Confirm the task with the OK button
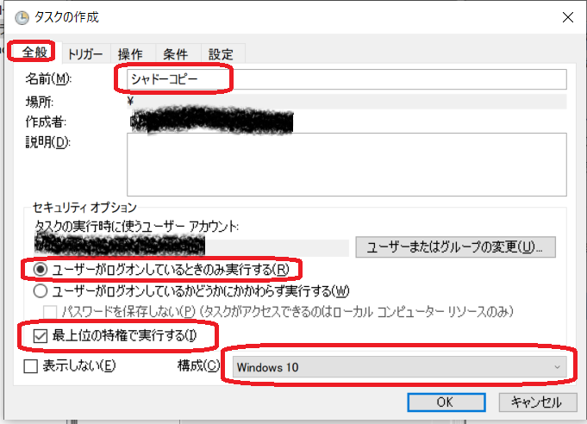 click(x=444, y=402)
